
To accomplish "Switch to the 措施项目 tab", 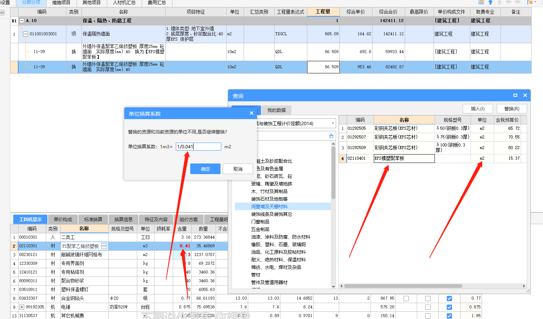I will pyautogui.click(x=61, y=2).
